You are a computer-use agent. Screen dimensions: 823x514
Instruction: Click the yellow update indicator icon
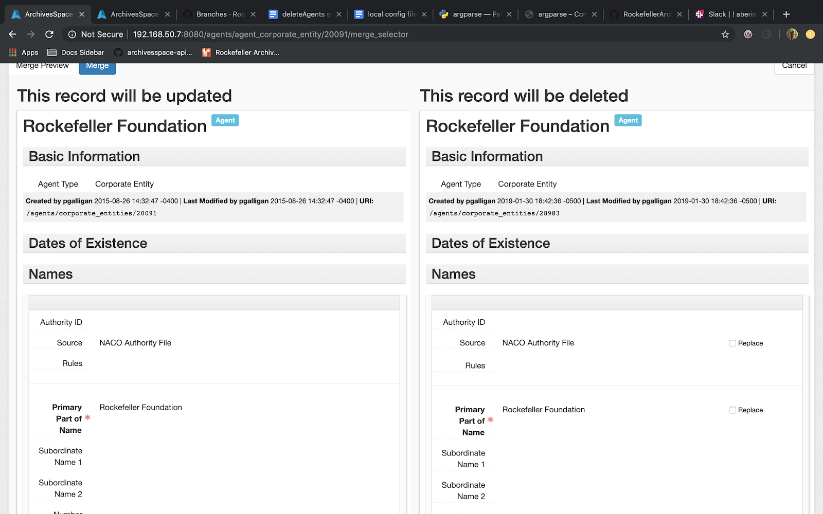coord(810,34)
